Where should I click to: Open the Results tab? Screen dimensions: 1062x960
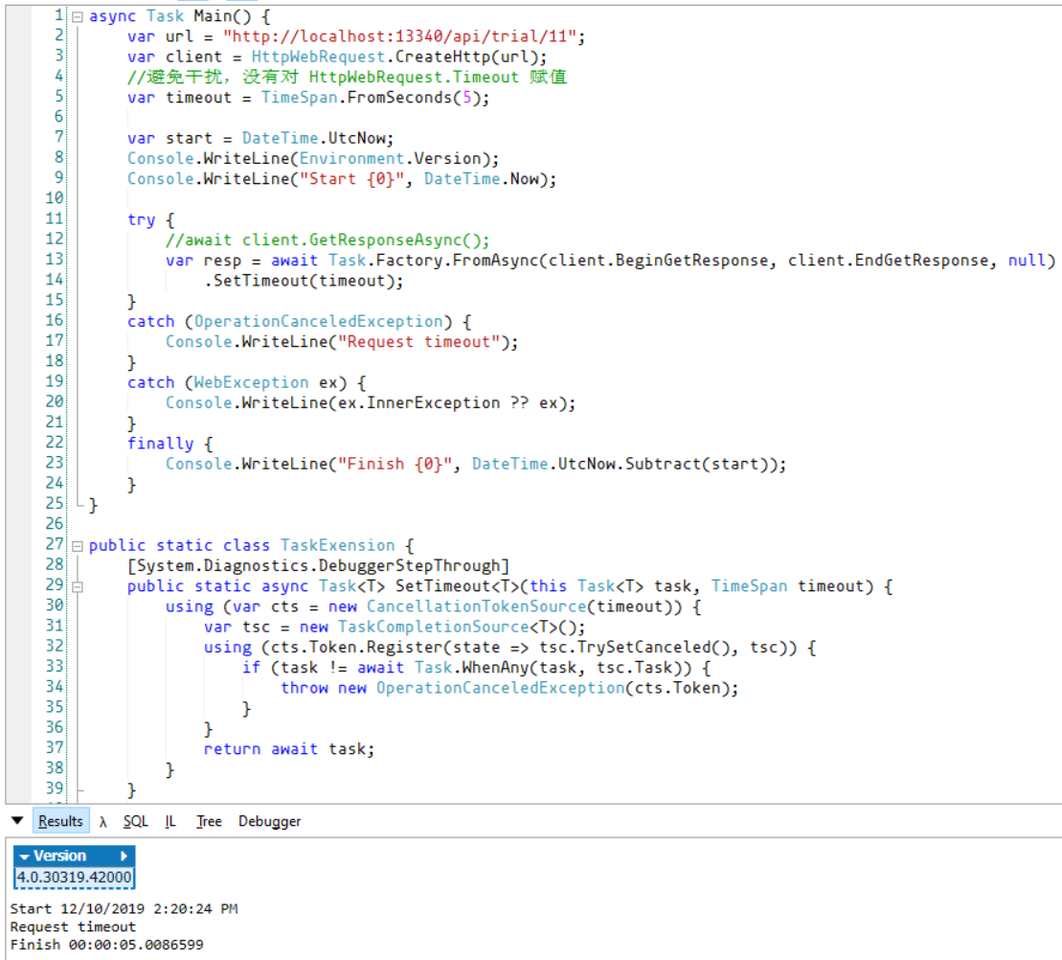[60, 821]
